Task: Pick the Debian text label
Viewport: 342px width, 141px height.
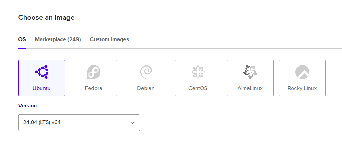Action: [146, 88]
